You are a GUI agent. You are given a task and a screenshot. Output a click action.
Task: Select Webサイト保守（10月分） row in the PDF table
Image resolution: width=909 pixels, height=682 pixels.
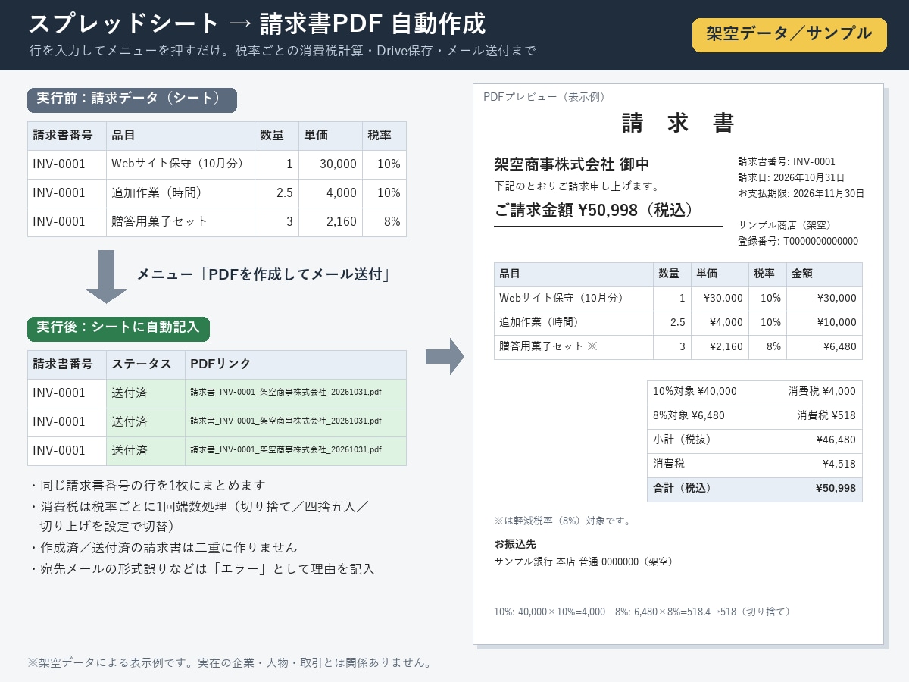[x=678, y=299]
